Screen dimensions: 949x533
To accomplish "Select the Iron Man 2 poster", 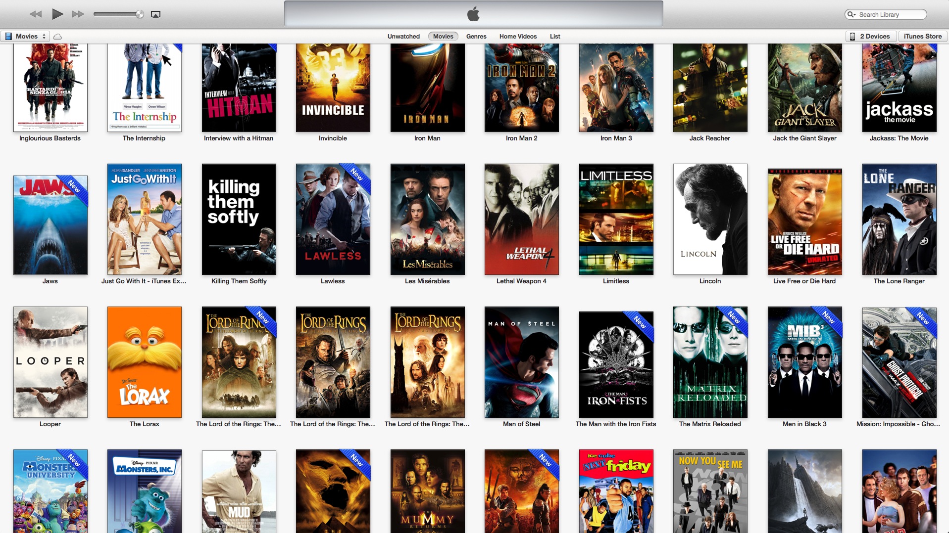I will tap(522, 88).
